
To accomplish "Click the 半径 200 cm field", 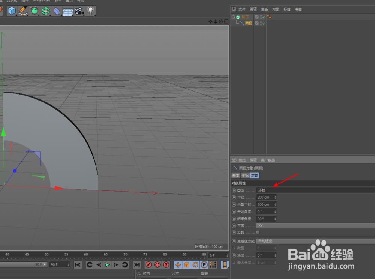I will 265,198.
